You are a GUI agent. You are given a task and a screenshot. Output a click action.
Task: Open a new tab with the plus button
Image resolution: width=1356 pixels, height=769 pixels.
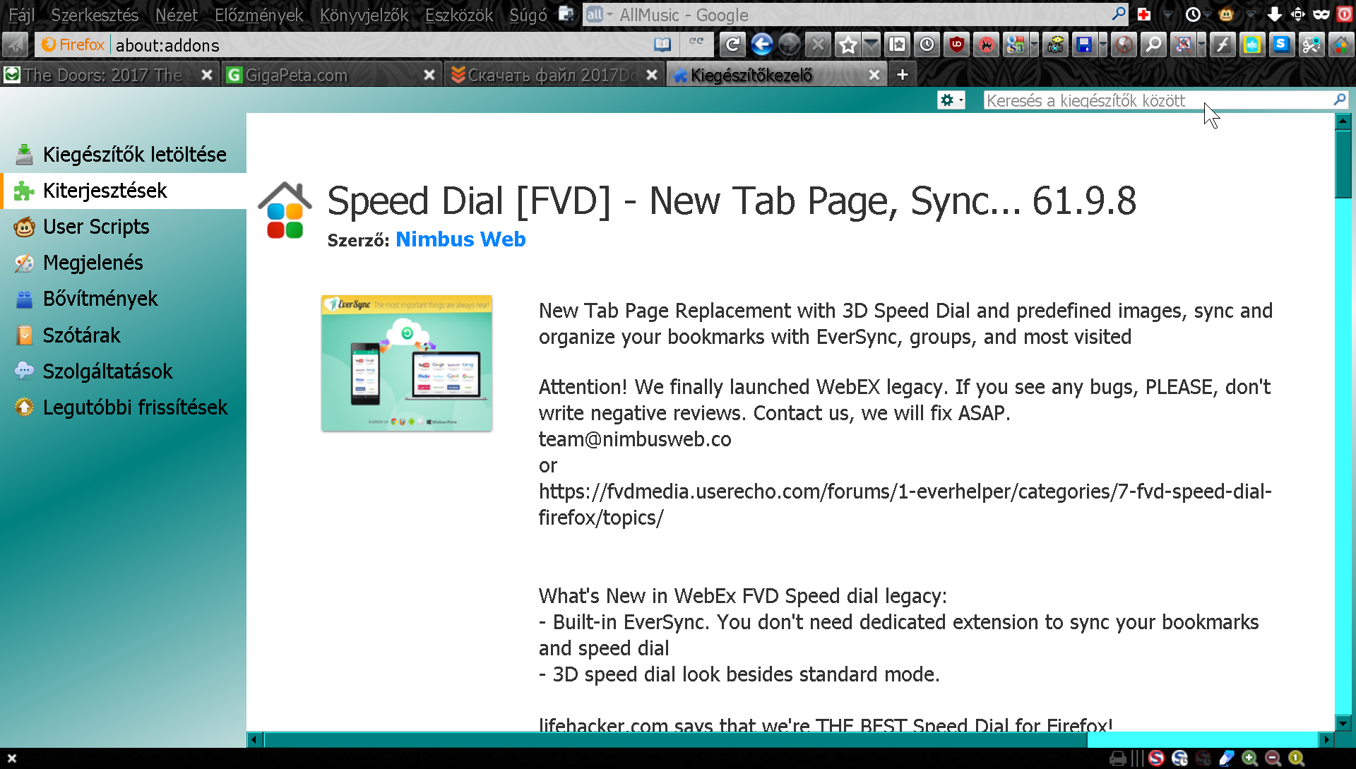tap(902, 75)
